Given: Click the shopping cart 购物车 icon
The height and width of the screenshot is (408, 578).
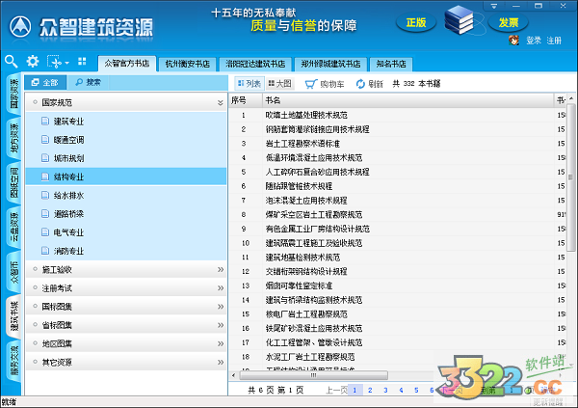Looking at the screenshot, I should click(x=300, y=84).
